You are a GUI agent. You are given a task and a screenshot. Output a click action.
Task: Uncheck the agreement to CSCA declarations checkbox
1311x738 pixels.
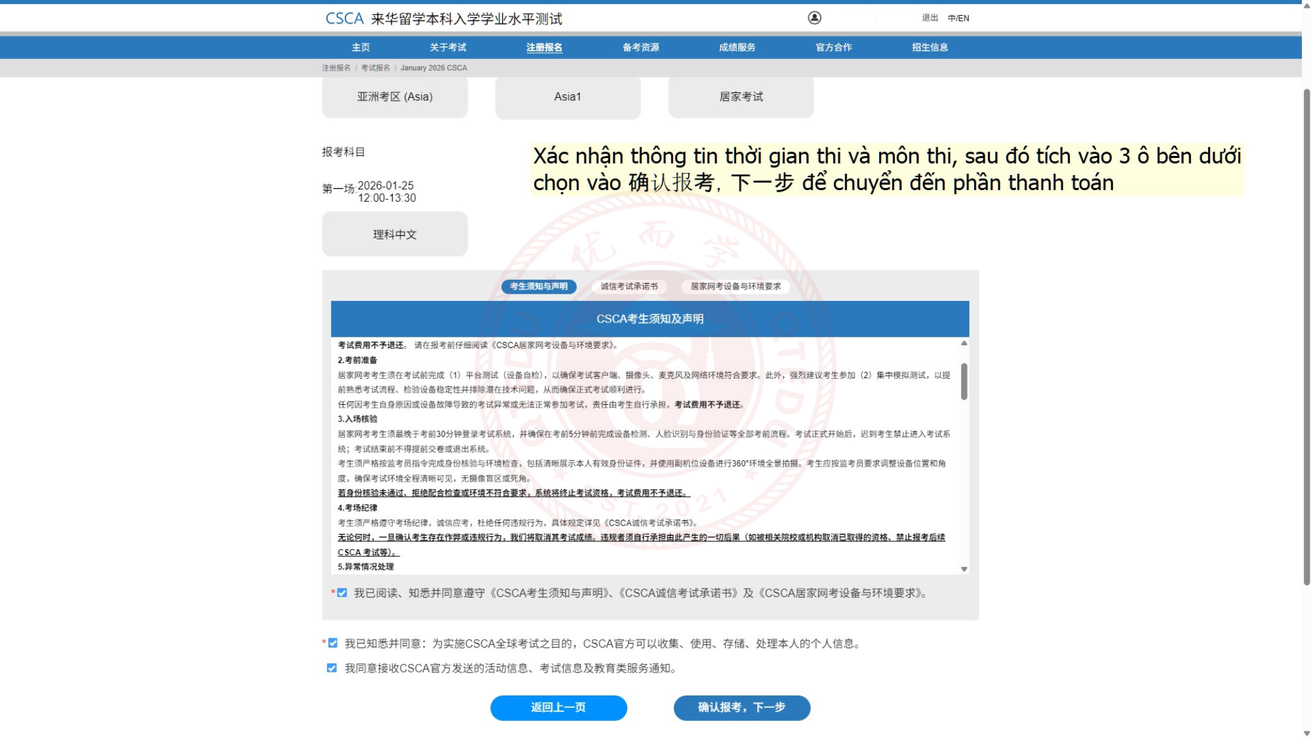click(x=342, y=592)
